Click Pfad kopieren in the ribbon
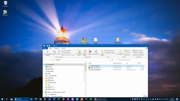The height and width of the screenshot is (101, 180). [66, 53]
